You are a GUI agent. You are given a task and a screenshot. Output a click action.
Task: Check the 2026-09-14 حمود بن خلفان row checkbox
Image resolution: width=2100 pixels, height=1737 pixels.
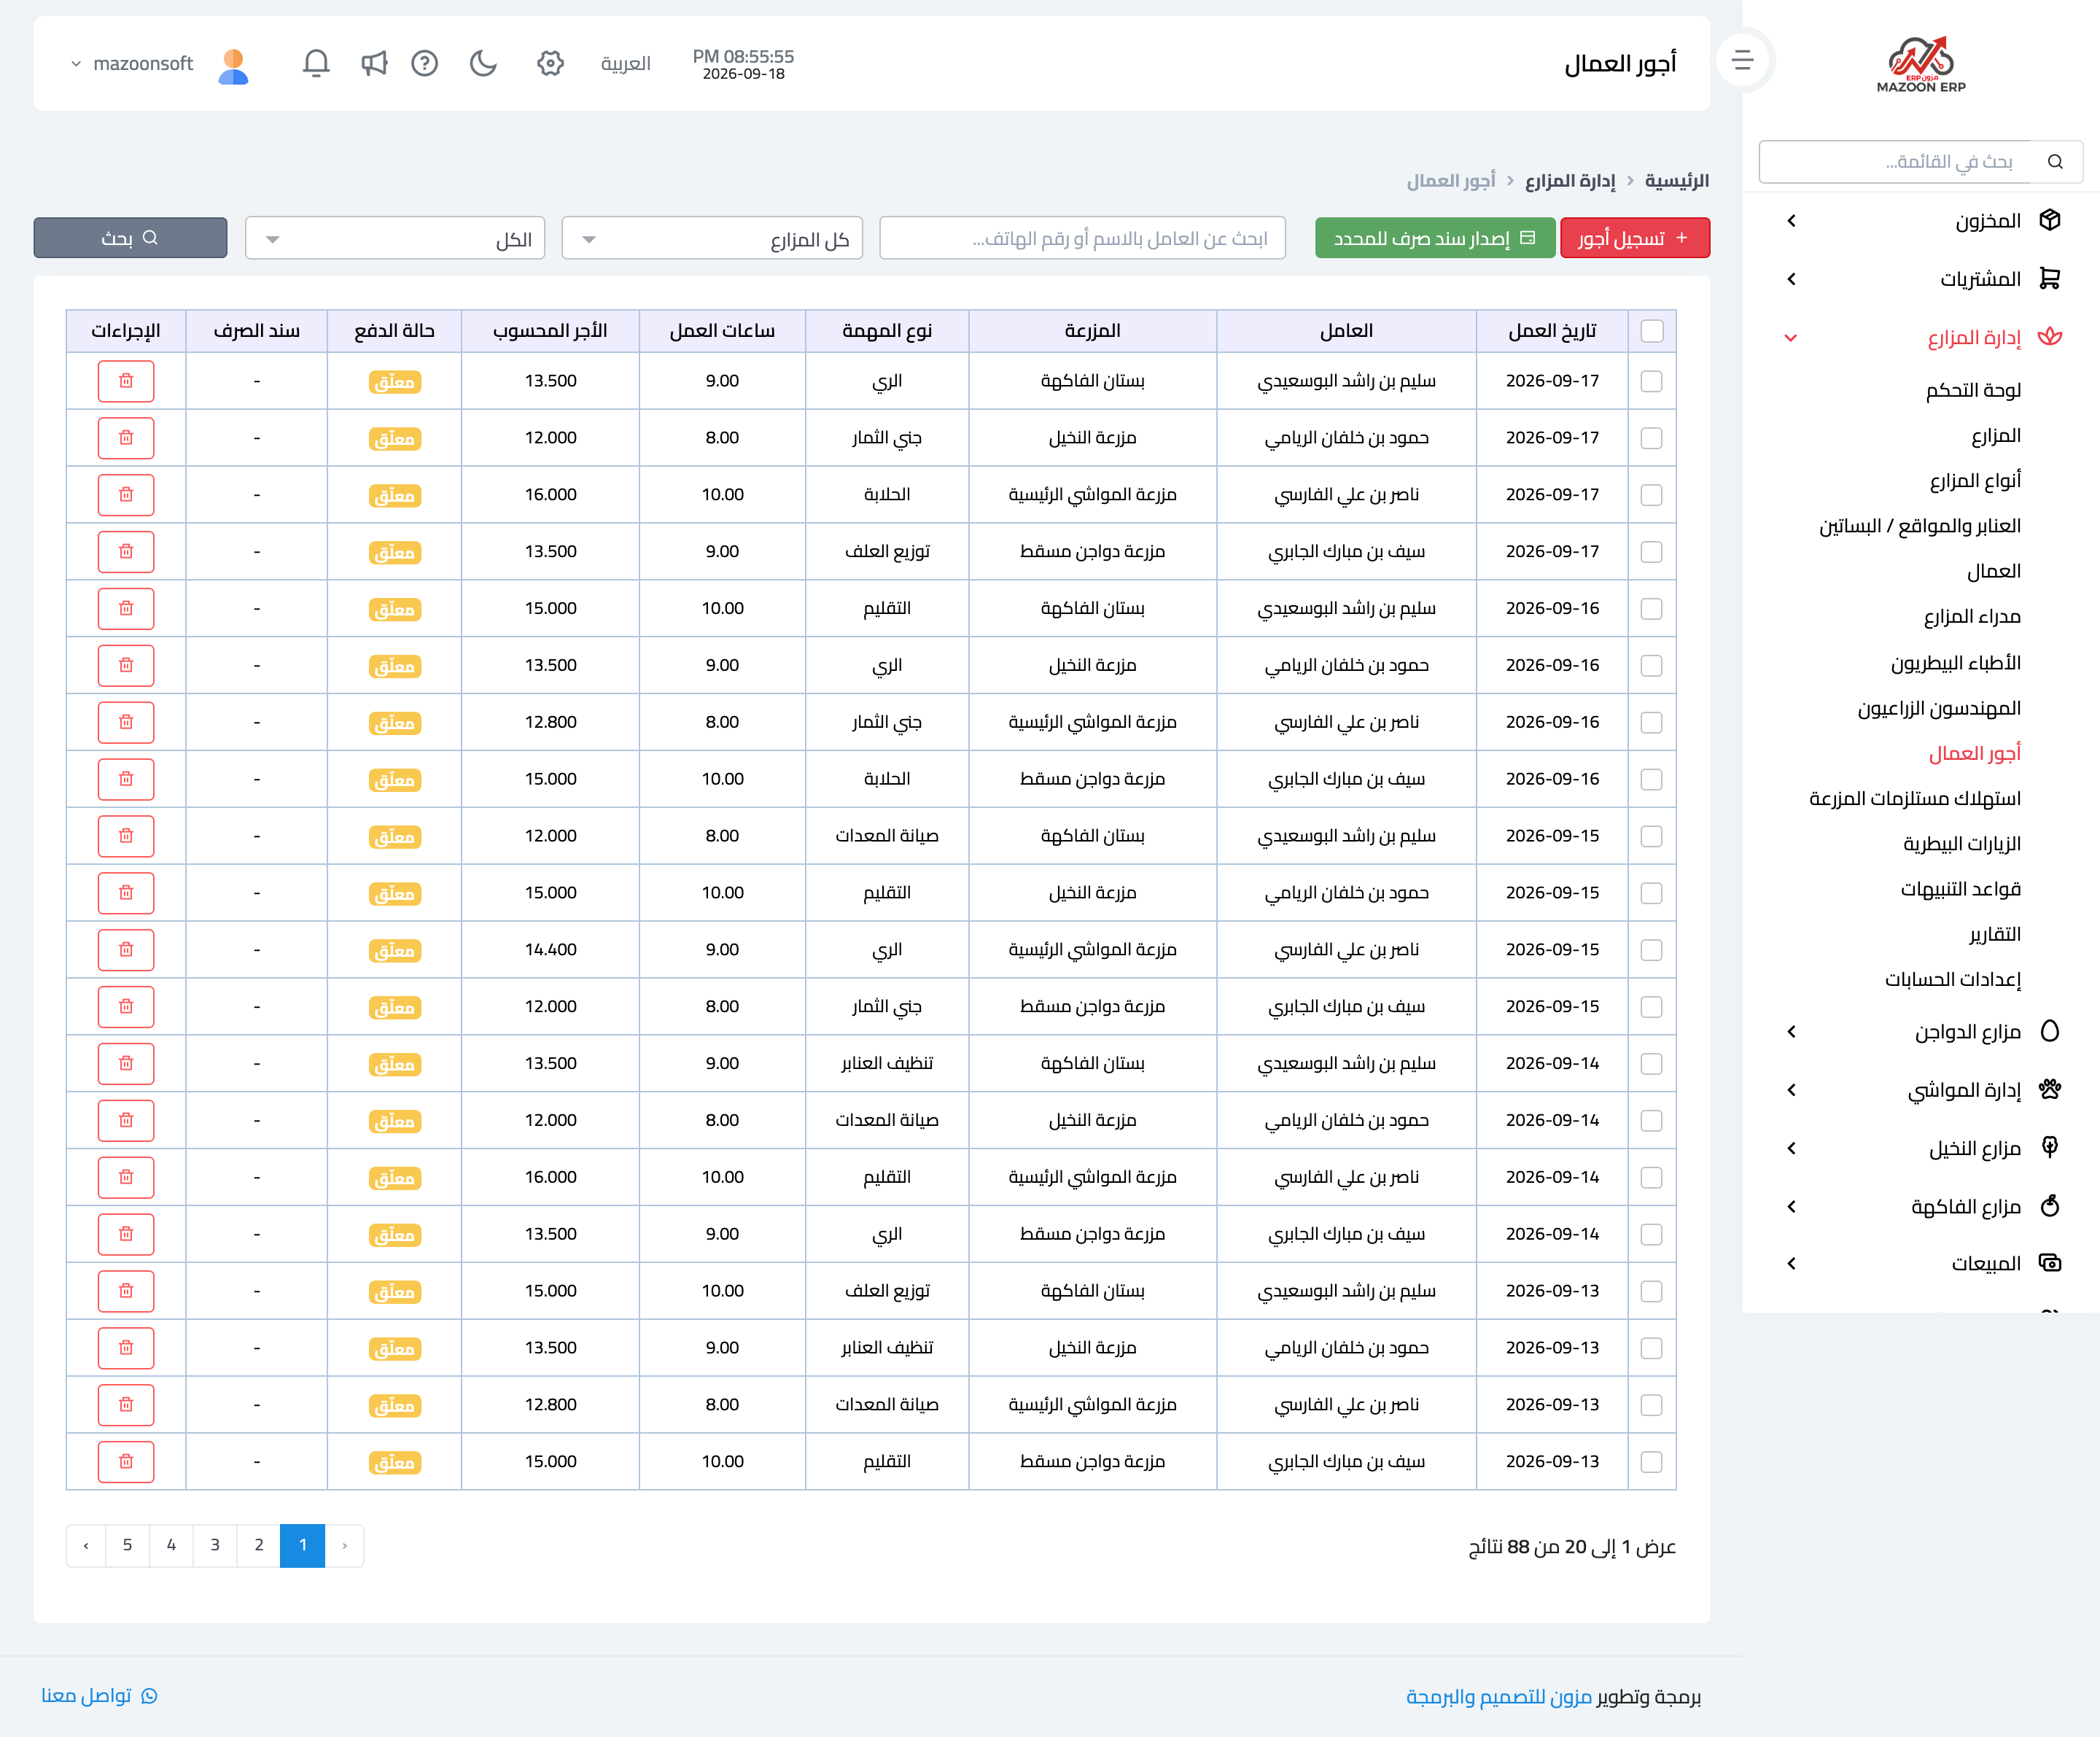pyautogui.click(x=1652, y=1121)
